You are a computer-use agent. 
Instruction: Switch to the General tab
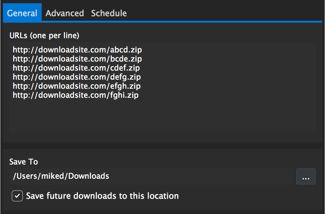(x=22, y=13)
